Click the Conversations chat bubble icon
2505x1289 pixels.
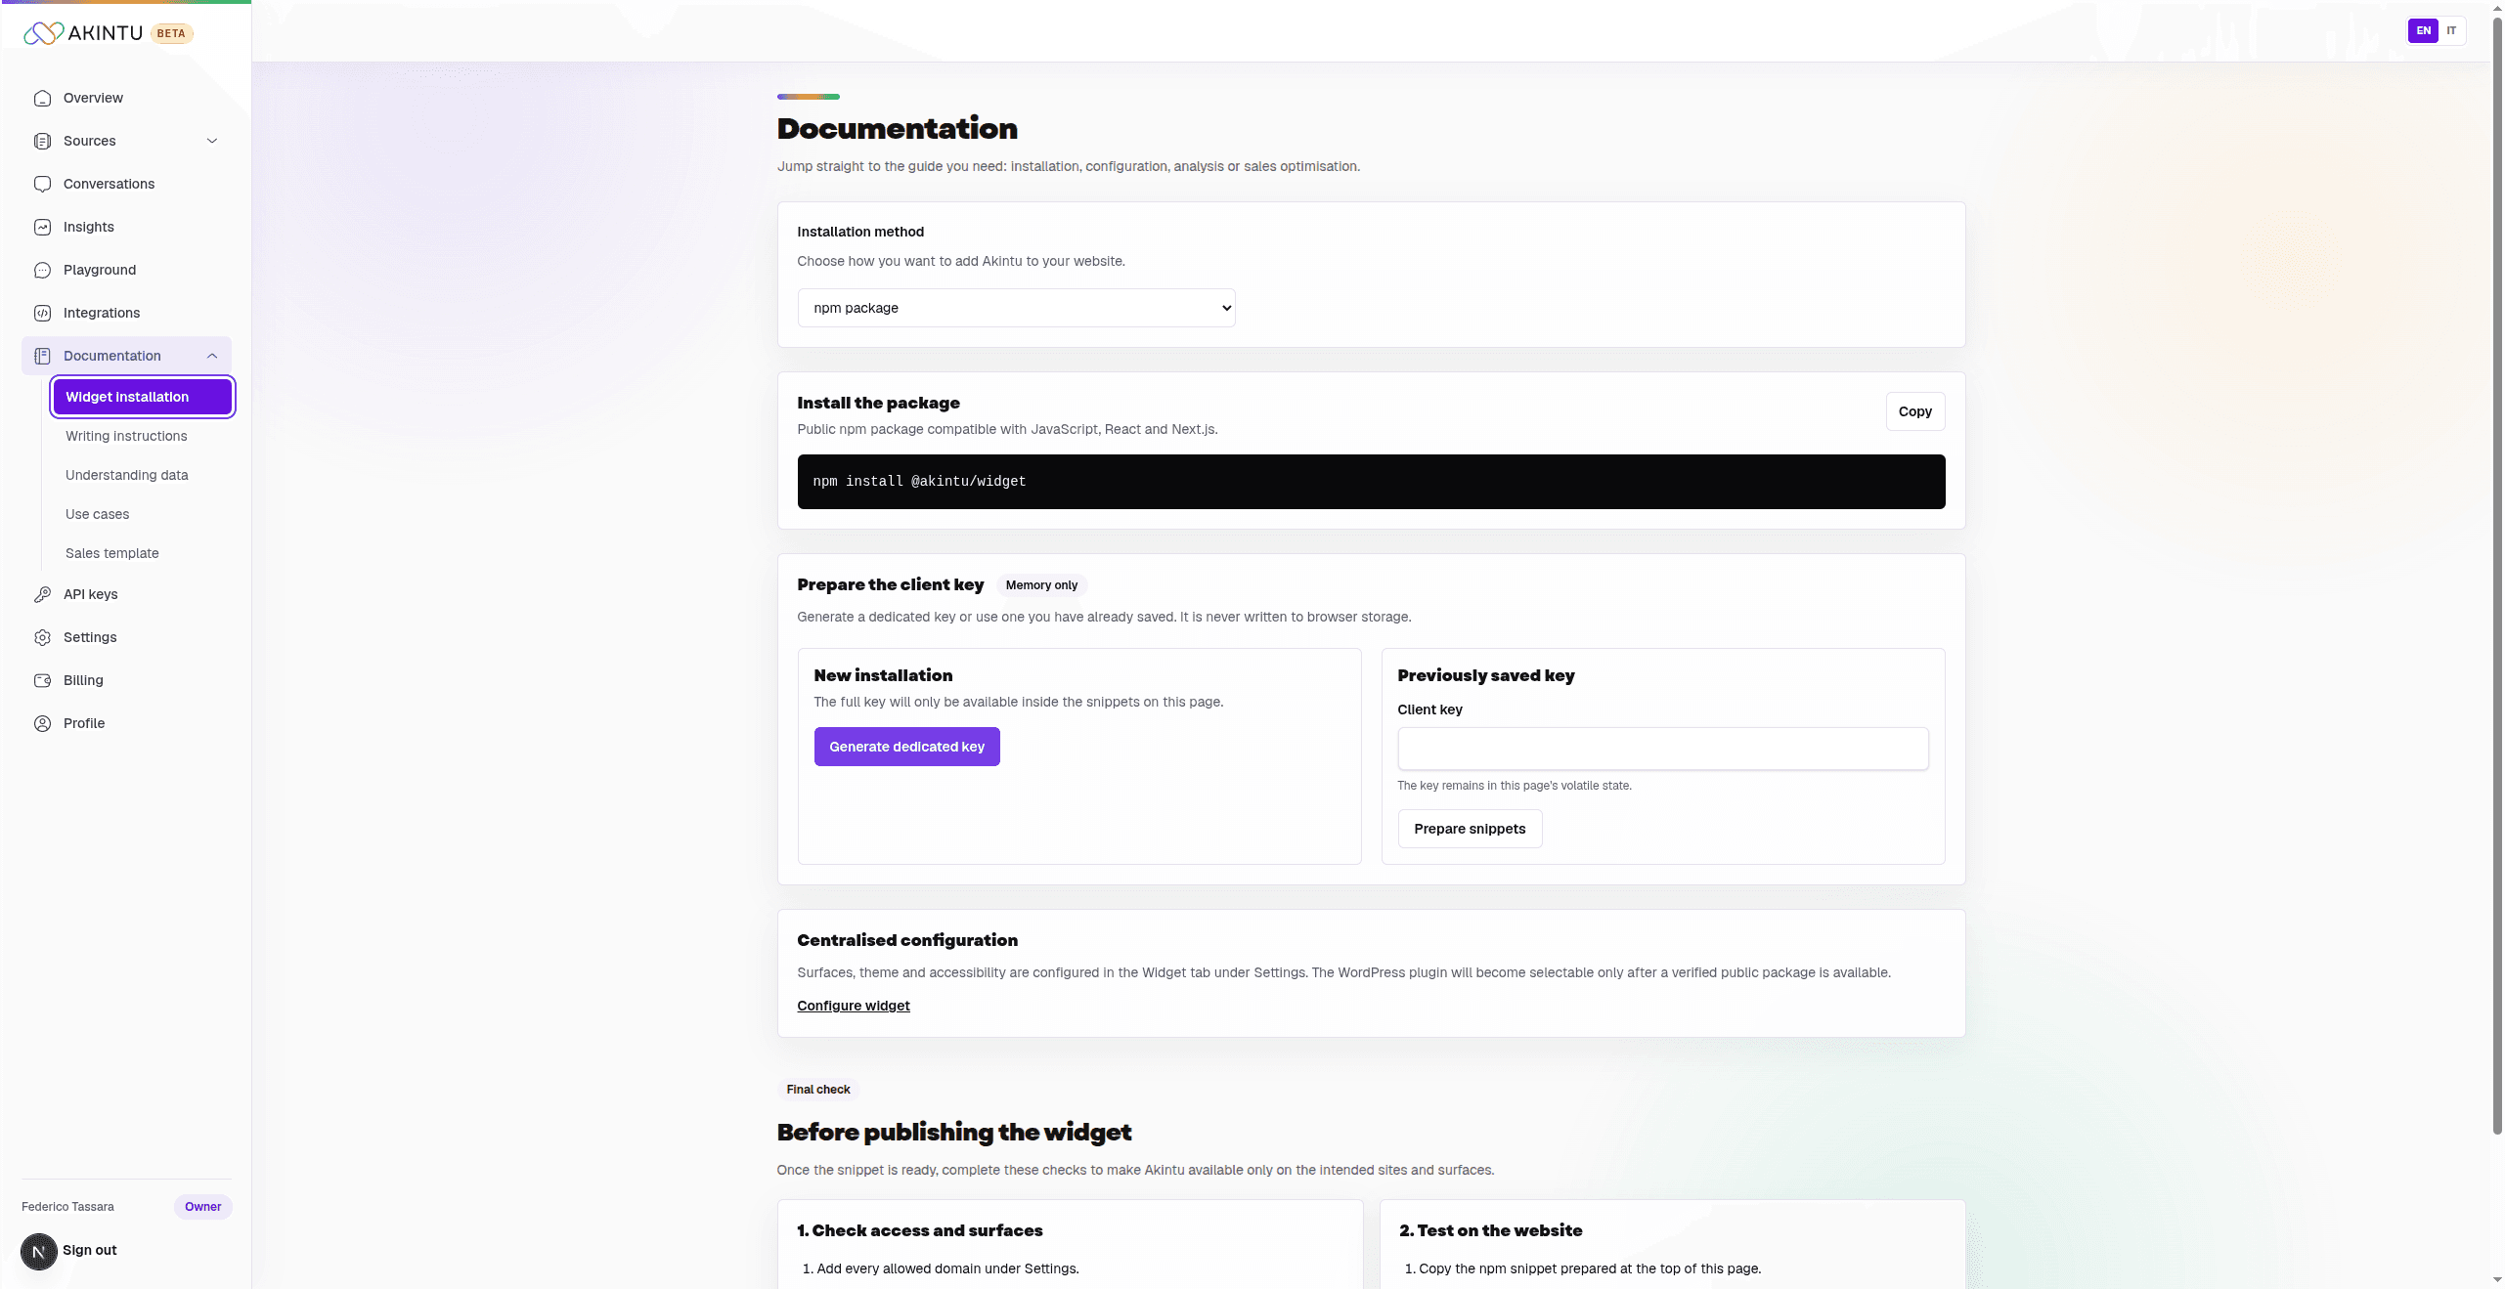42,184
